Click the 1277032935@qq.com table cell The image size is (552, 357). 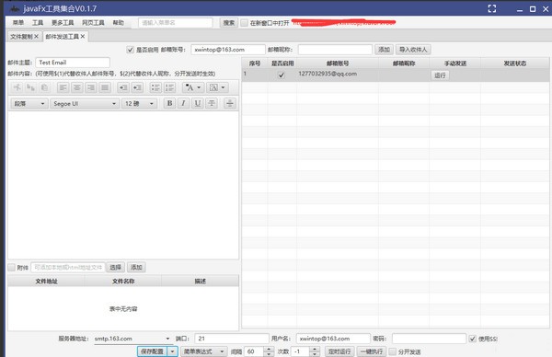[338, 75]
